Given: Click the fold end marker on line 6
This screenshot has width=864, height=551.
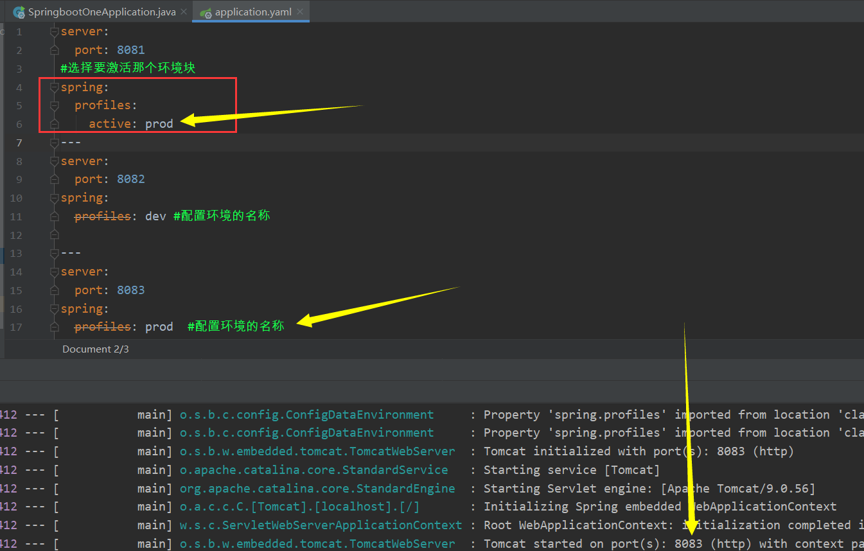Looking at the screenshot, I should (x=55, y=124).
